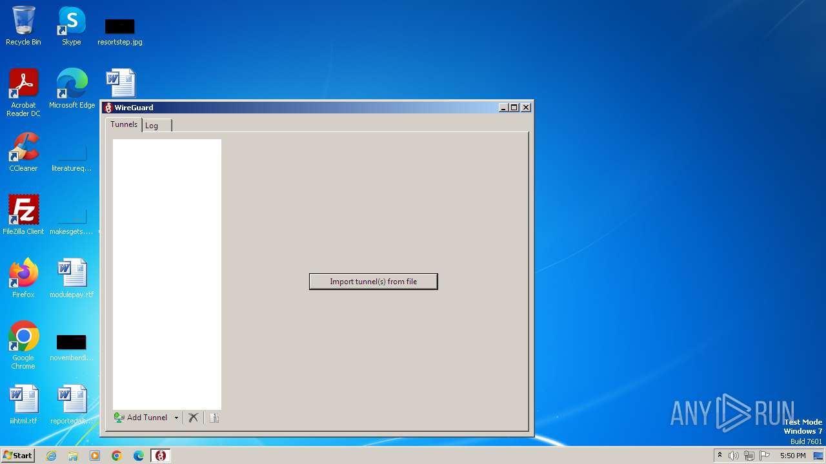
Task: Select the Google Chrome desktop shortcut
Action: point(23,345)
